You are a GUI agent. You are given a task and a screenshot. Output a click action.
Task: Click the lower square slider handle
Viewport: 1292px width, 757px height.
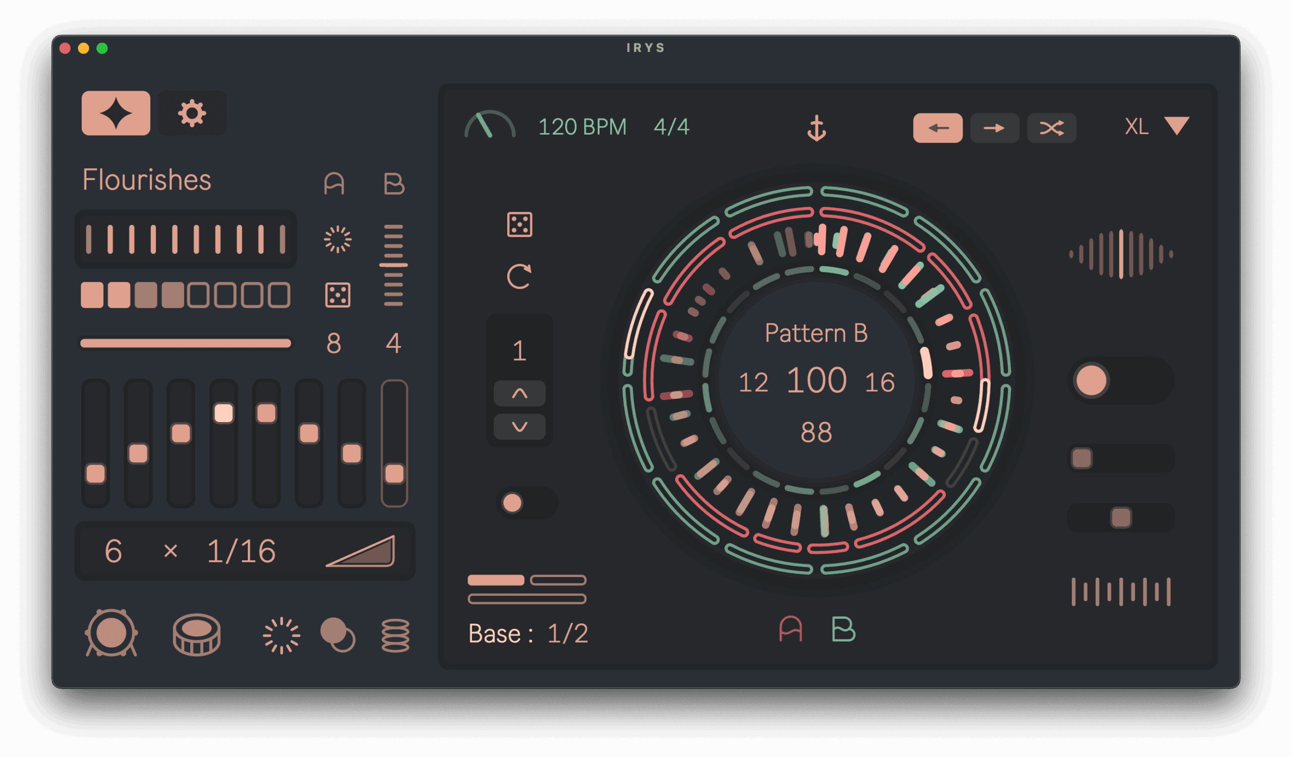(x=1121, y=518)
